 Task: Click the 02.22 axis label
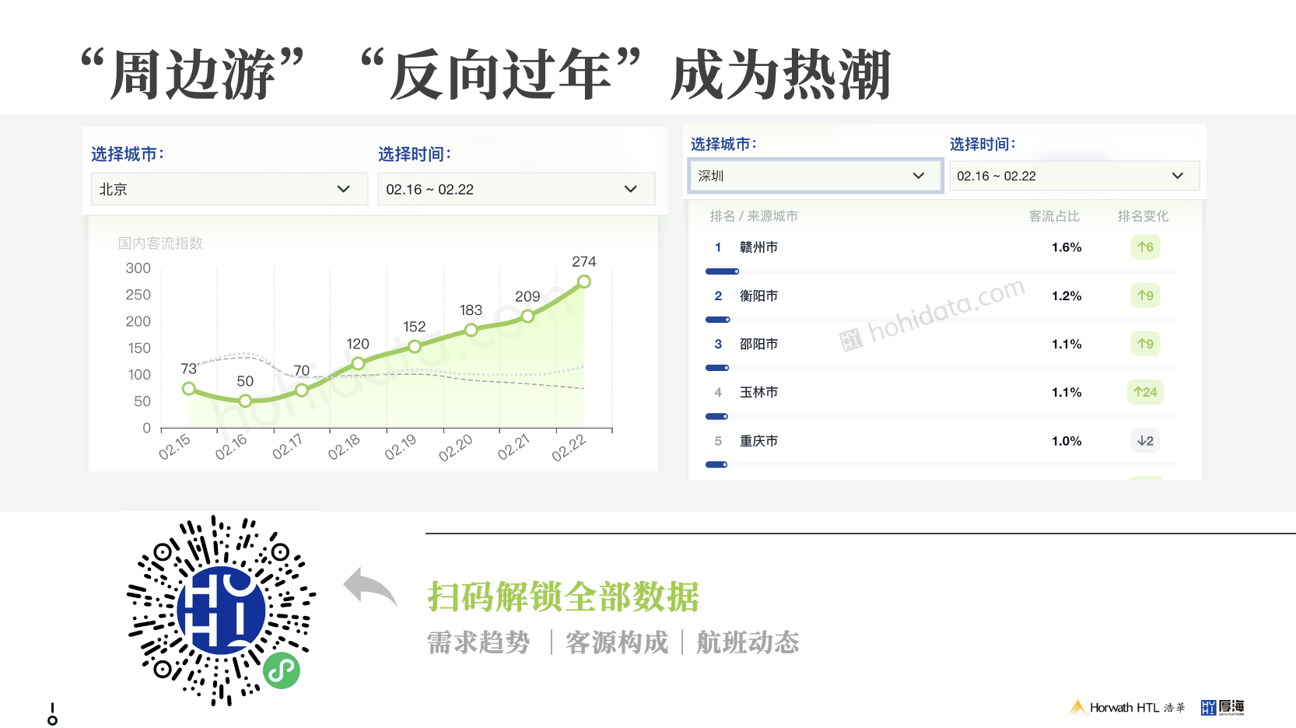[x=569, y=448]
